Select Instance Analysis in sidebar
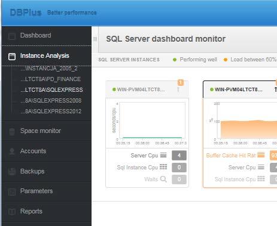The image size is (277, 226). [x=44, y=55]
